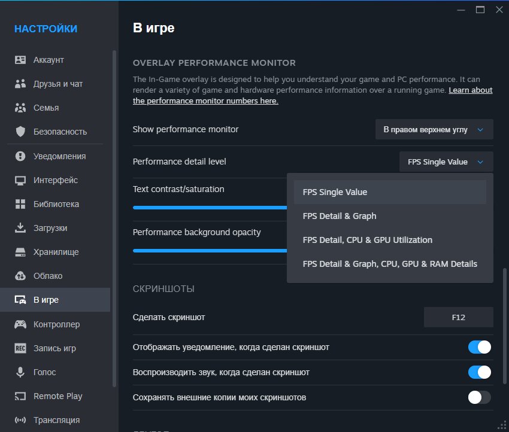509x432 pixels.
Task: Open Game Recording (Запись игр) REC icon
Action: tap(20, 348)
